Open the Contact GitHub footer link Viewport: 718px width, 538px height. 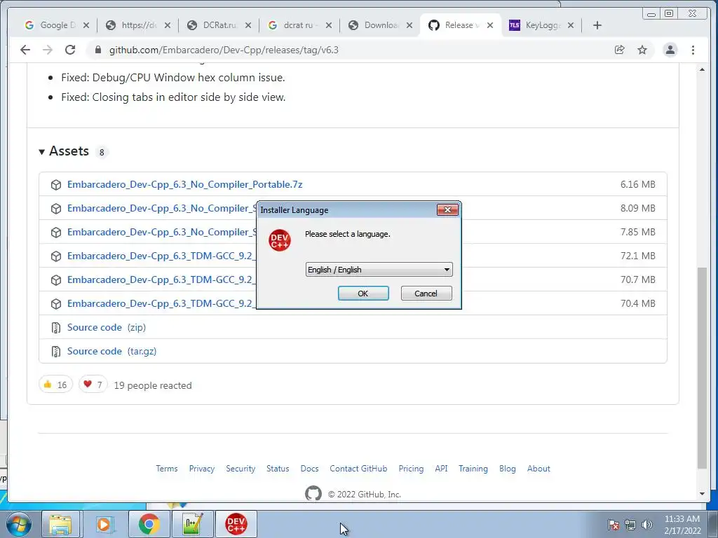pyautogui.click(x=358, y=469)
